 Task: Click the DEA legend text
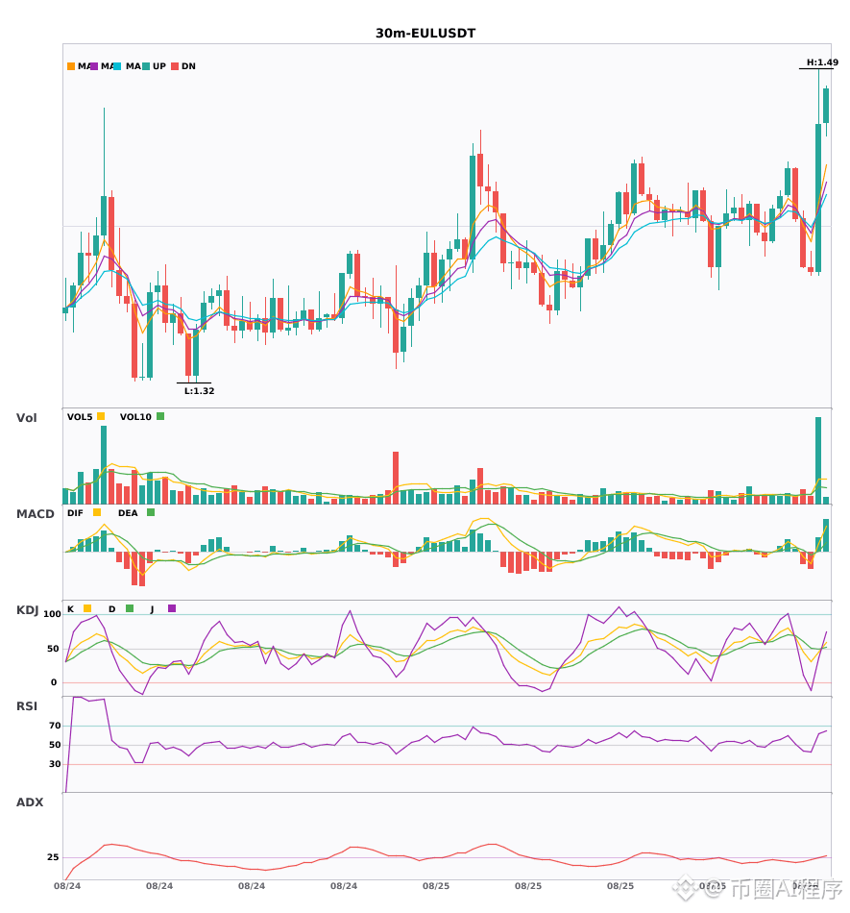coord(128,513)
